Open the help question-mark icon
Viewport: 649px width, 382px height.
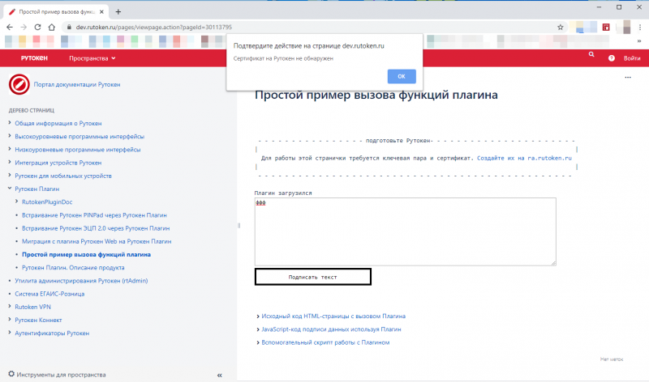tap(612, 58)
